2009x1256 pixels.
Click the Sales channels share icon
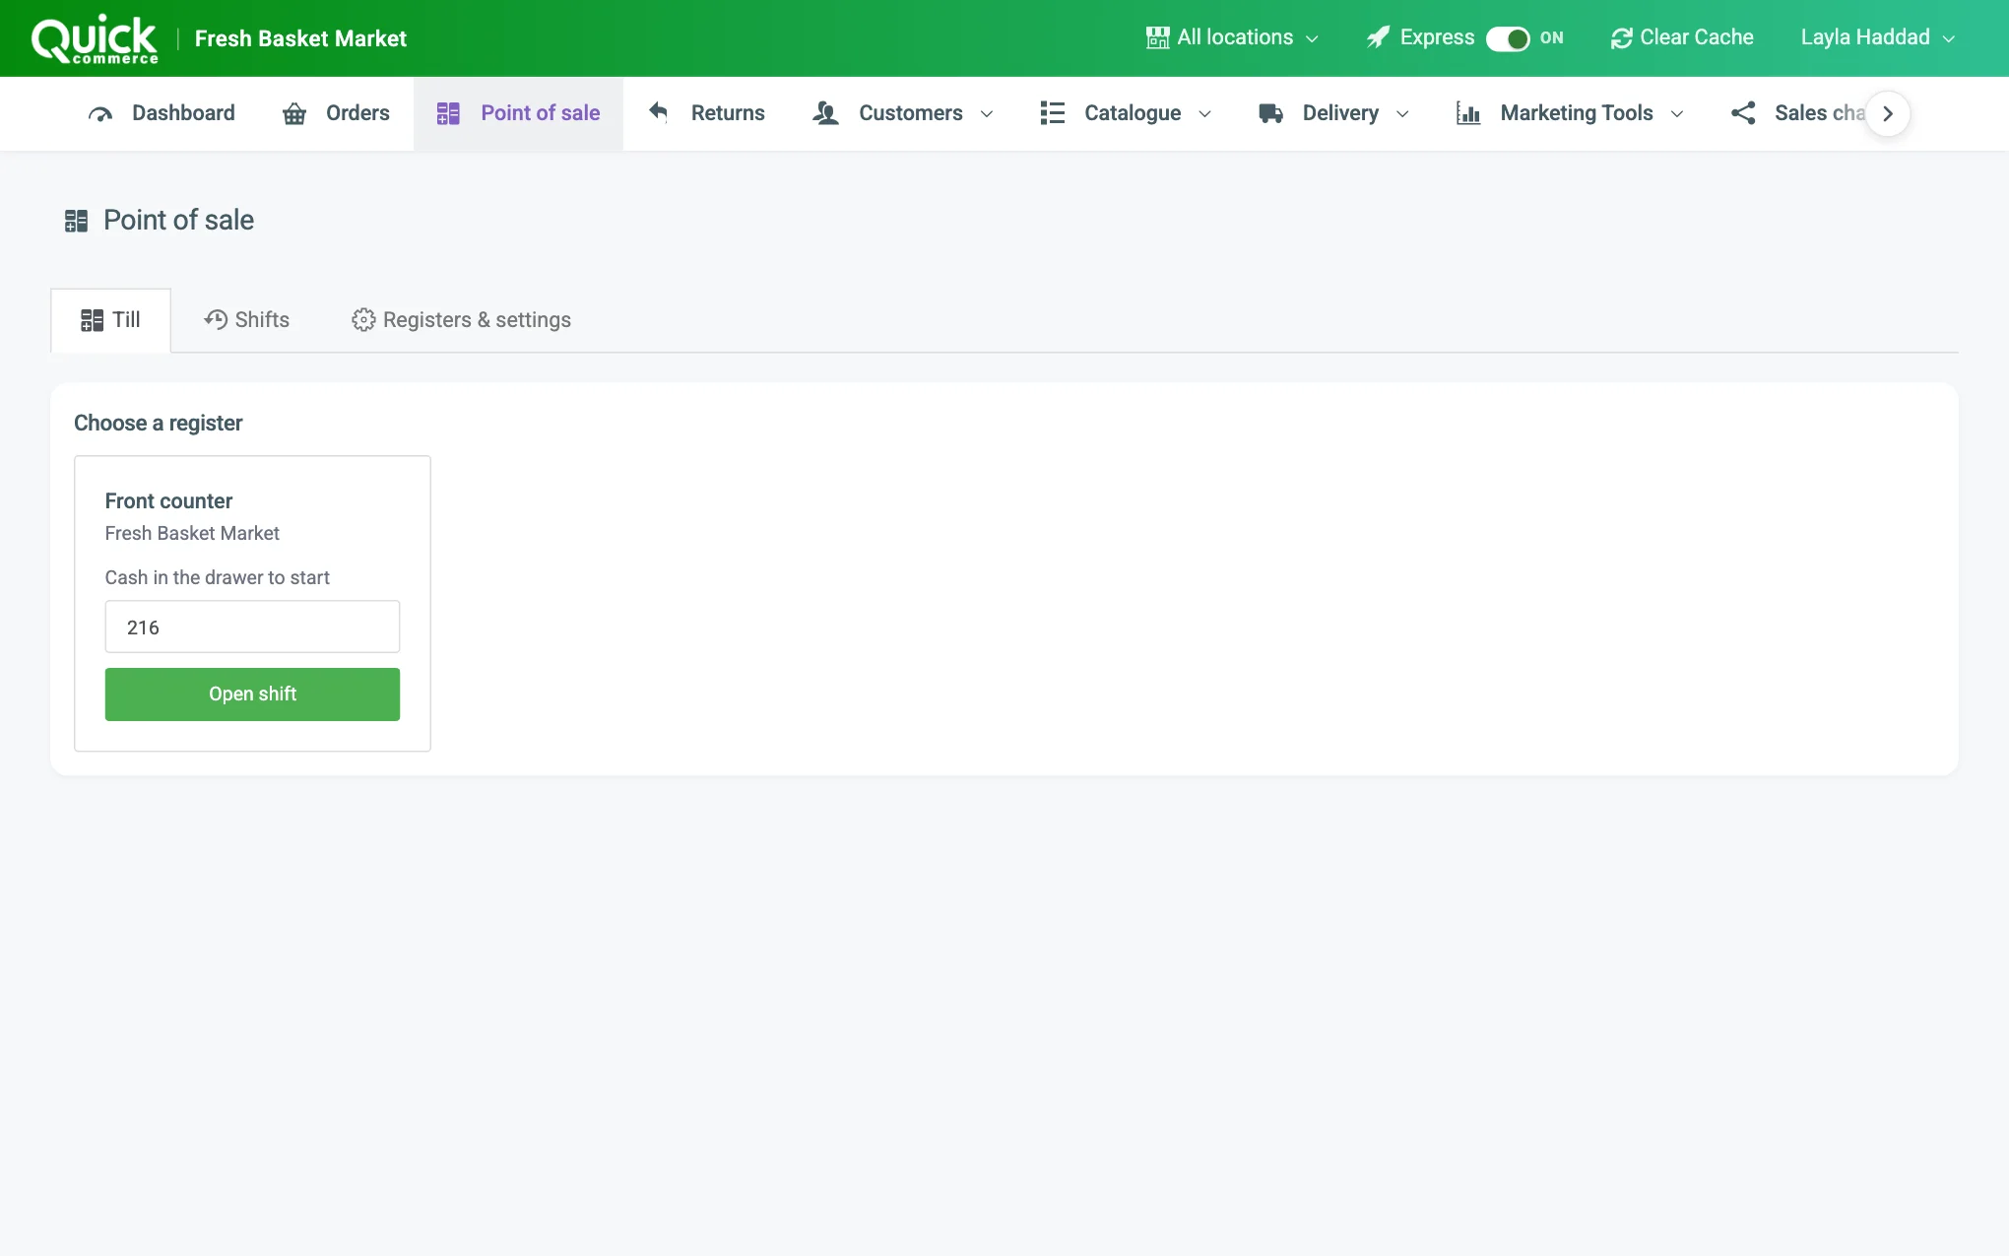[1743, 114]
